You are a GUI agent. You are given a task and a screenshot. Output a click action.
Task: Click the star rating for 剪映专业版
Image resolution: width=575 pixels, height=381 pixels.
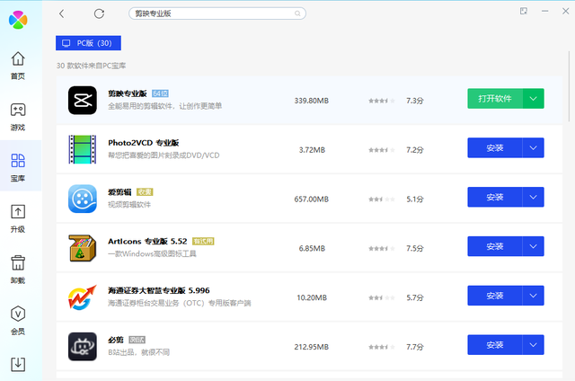382,101
